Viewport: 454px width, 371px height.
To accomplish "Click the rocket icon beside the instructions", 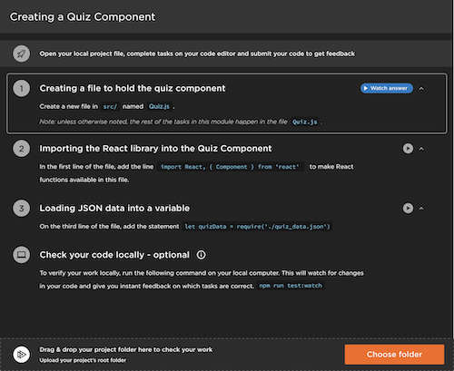I will (x=21, y=54).
